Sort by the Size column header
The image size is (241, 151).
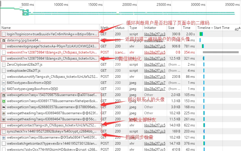171,28
